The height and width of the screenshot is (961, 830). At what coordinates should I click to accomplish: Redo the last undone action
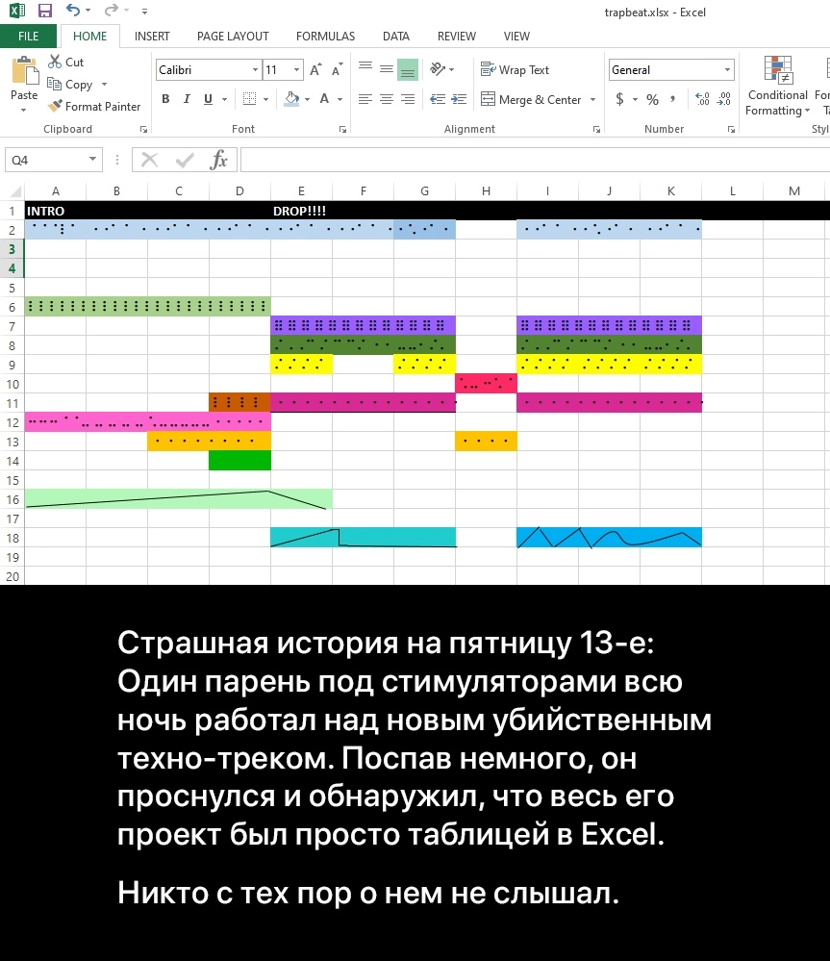coord(111,10)
